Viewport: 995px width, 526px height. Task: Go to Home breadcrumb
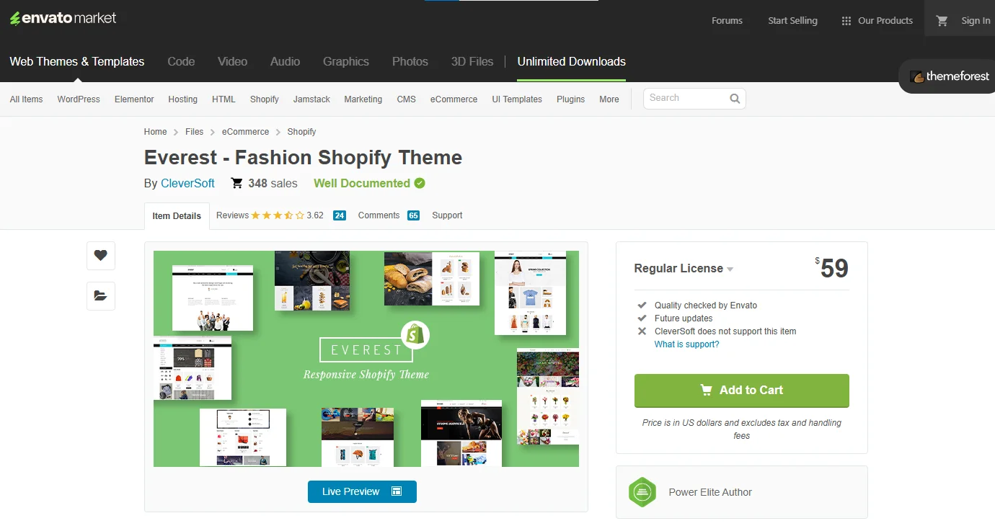click(x=155, y=132)
